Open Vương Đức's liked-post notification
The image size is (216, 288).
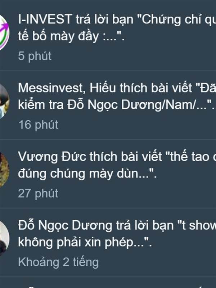(x=108, y=174)
